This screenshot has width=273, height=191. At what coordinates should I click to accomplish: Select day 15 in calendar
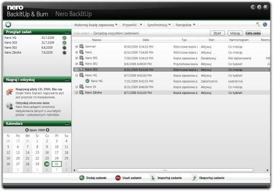point(37,152)
